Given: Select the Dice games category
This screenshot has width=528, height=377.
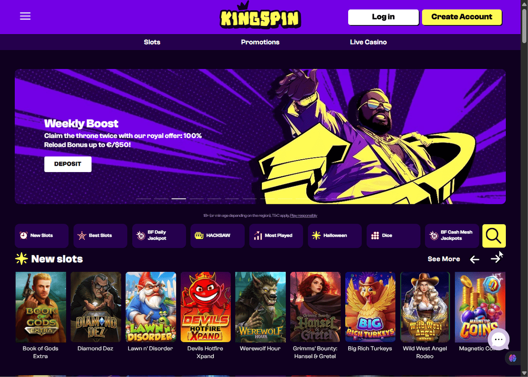Looking at the screenshot, I should click(x=393, y=235).
